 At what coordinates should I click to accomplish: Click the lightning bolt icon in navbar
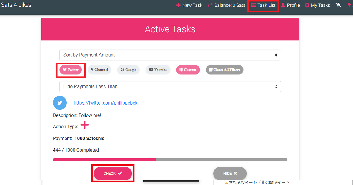pyautogui.click(x=350, y=5)
